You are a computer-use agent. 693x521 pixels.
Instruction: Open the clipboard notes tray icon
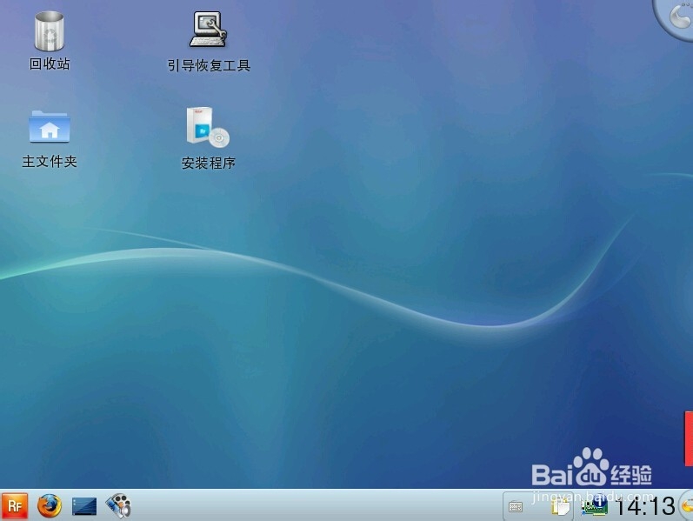click(x=561, y=506)
